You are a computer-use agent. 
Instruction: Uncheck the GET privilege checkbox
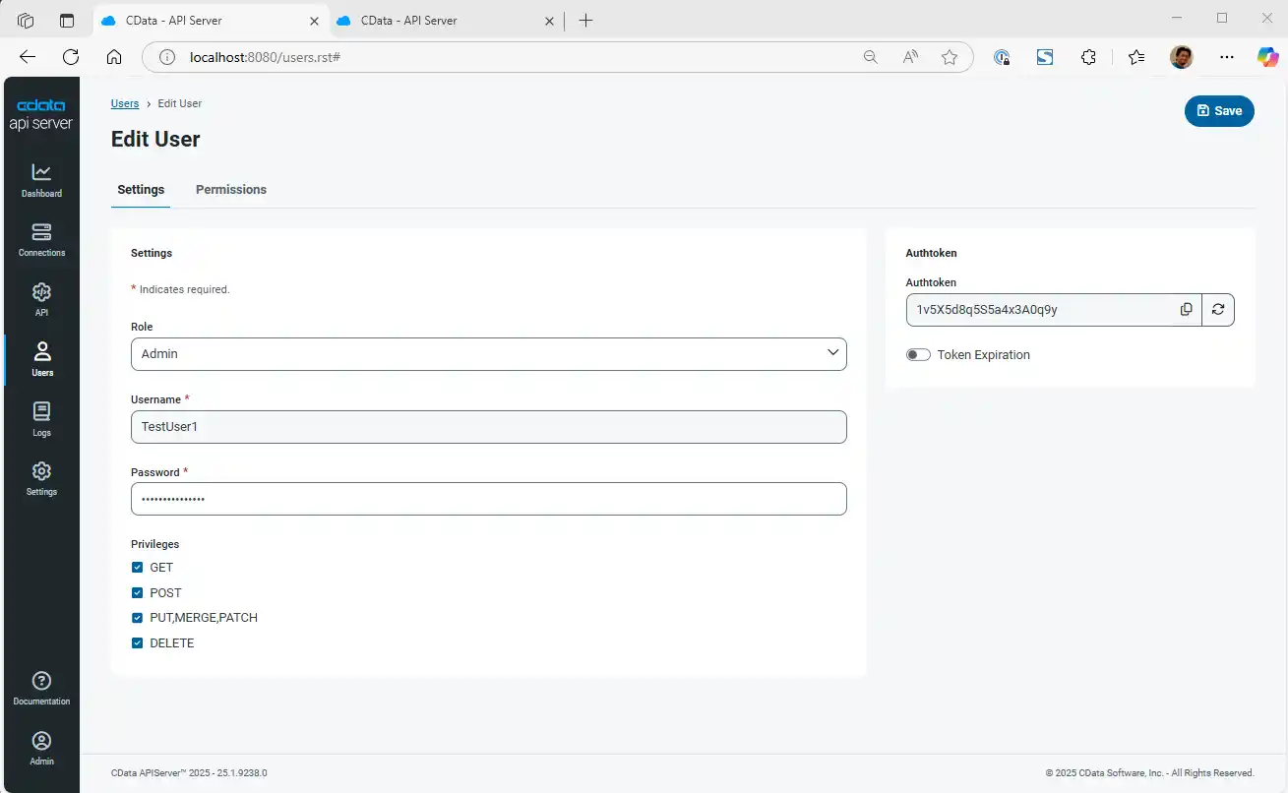coord(138,568)
